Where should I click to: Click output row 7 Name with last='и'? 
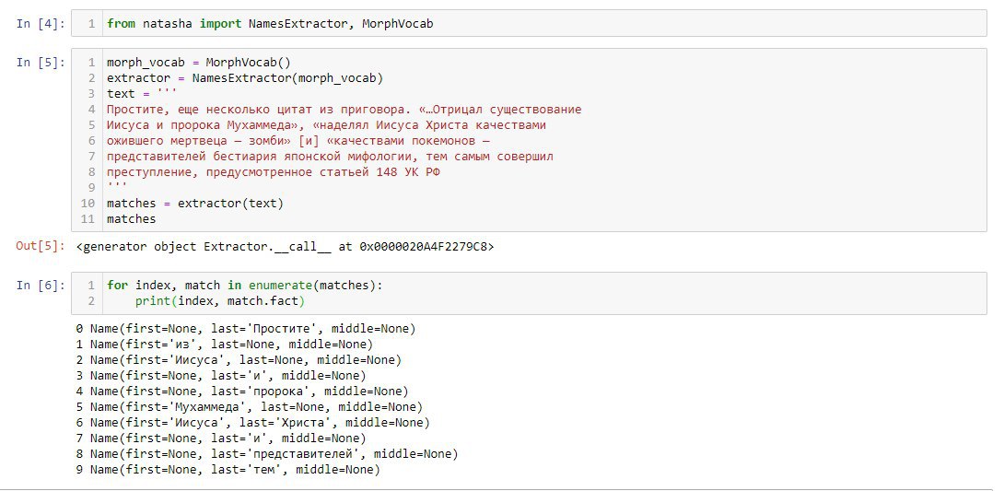(221, 438)
